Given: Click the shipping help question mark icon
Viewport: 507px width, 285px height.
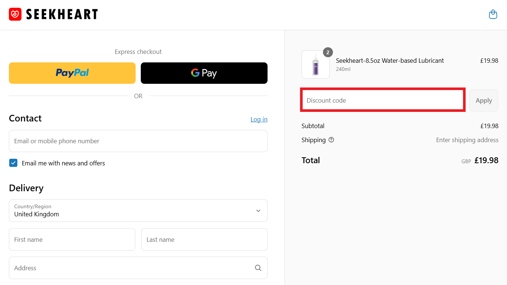Looking at the screenshot, I should pyautogui.click(x=331, y=140).
